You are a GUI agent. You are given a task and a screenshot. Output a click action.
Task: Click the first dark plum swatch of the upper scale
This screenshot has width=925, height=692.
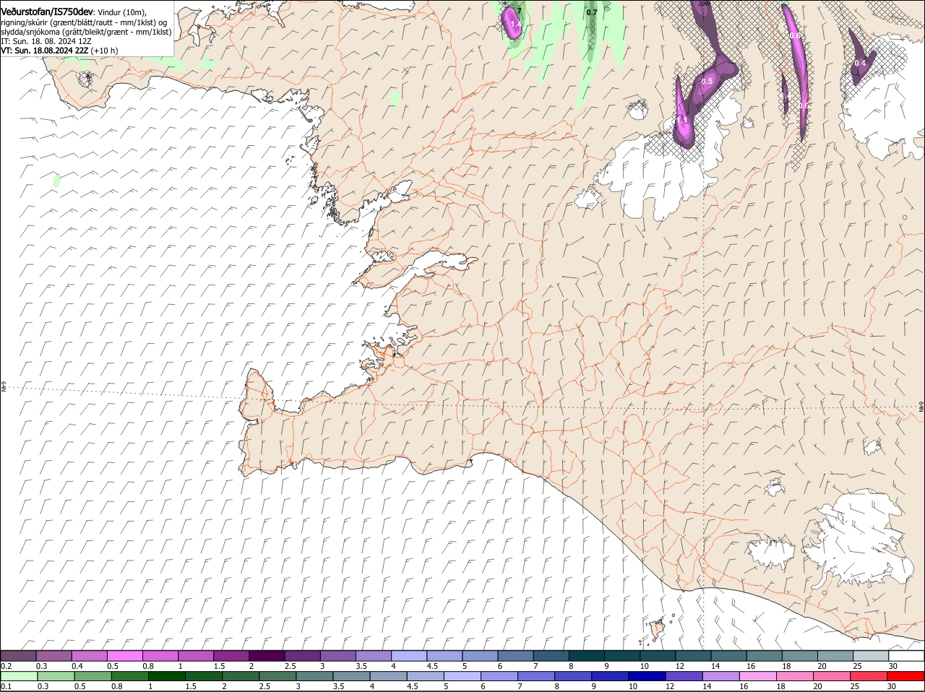click(x=18, y=656)
